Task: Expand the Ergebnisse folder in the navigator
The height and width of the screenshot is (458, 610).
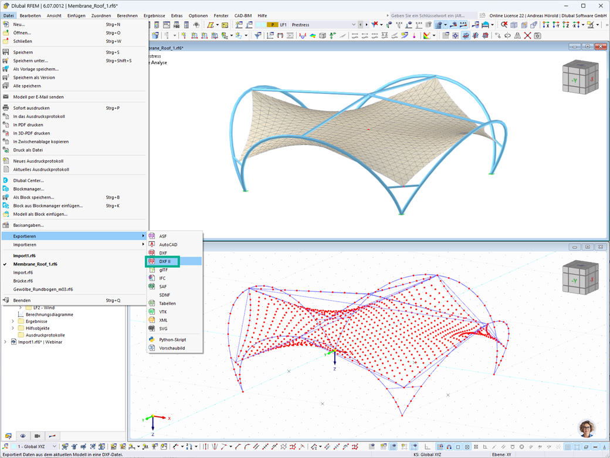Action: tap(12, 321)
